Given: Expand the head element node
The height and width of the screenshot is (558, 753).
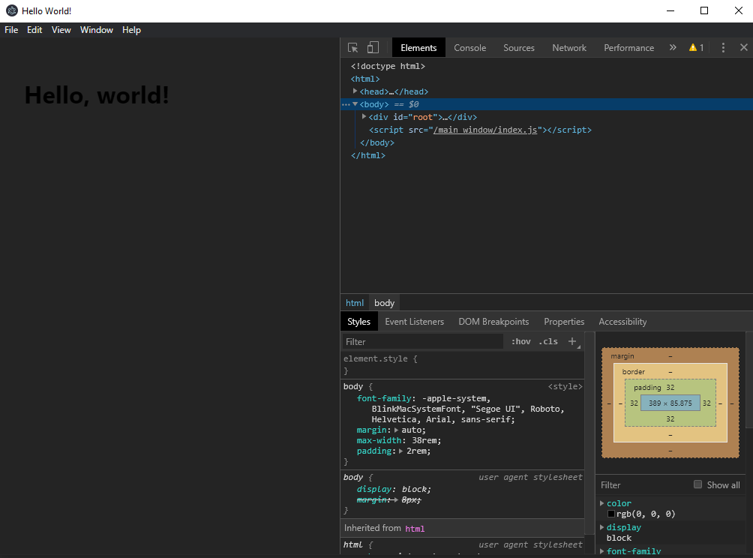Looking at the screenshot, I should tap(355, 91).
